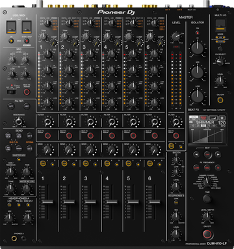Viewport: 234px width, 249px height.
Task: Select the EXT 2 external send button
Action: (x=30, y=148)
